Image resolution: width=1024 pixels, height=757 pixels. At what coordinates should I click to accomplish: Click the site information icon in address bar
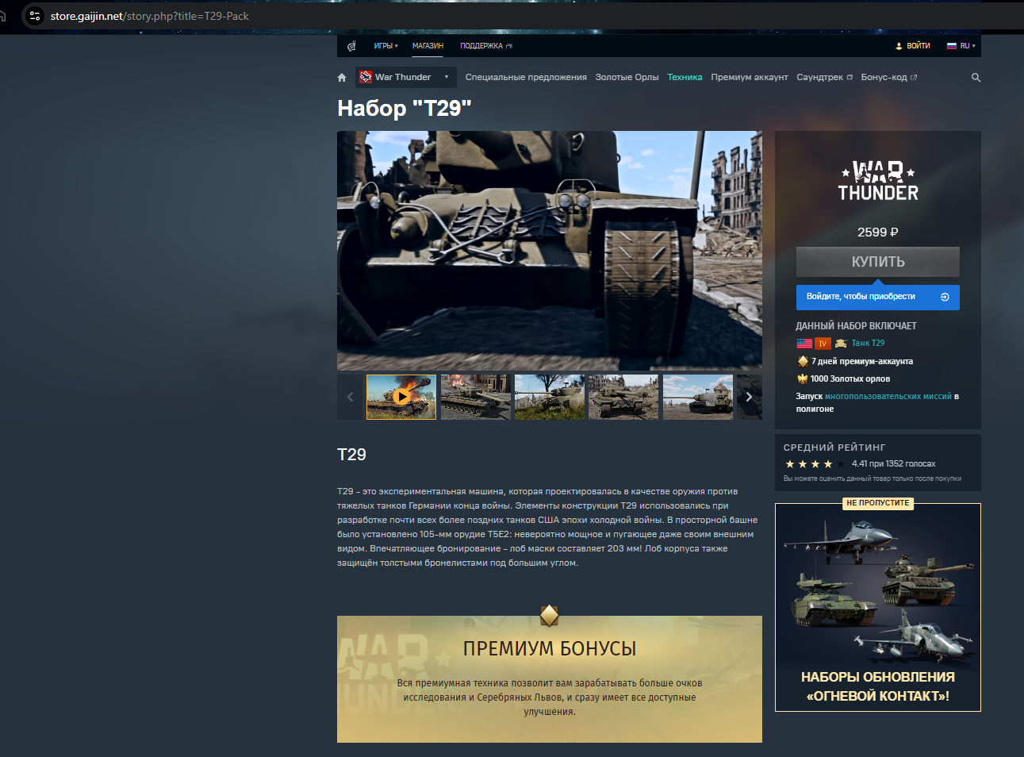tap(34, 16)
